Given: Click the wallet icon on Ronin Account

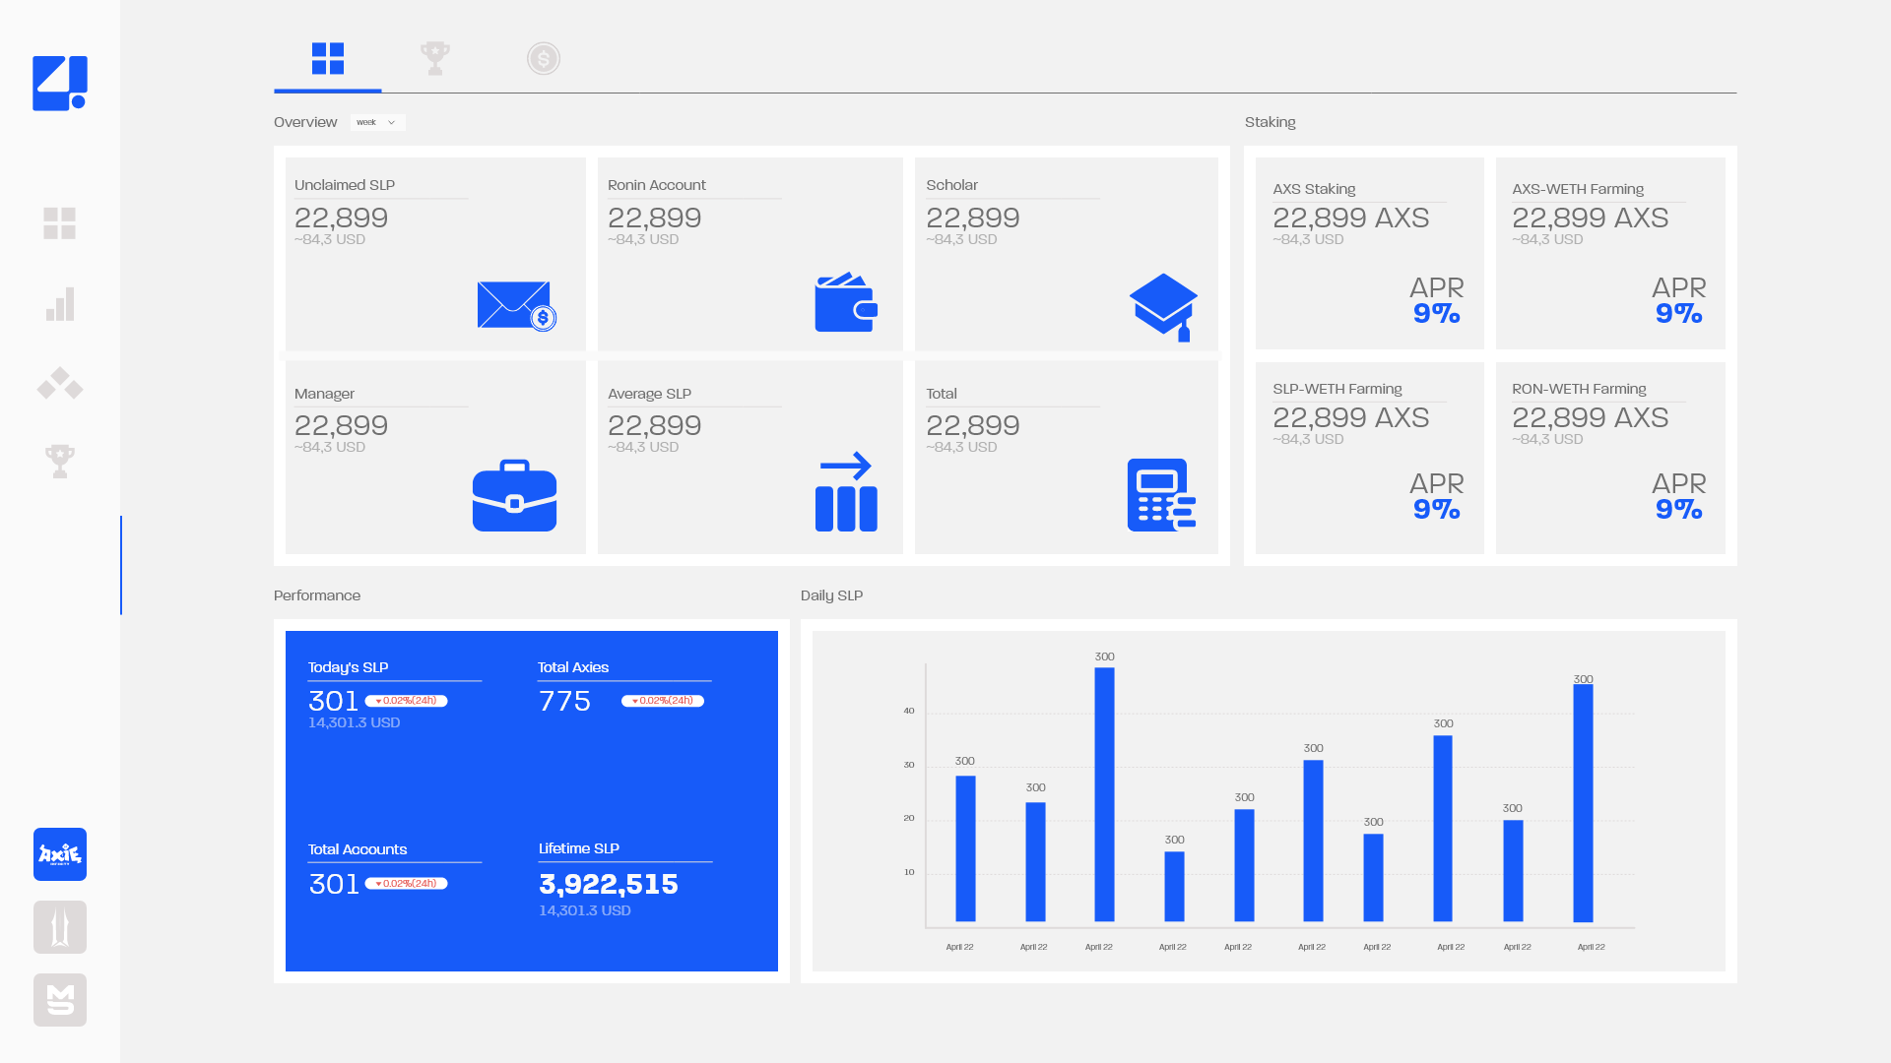Looking at the screenshot, I should point(846,302).
